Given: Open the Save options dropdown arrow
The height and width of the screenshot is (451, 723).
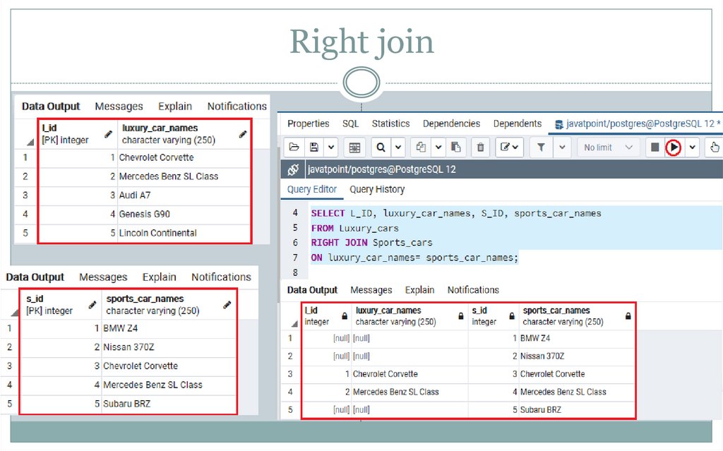Looking at the screenshot, I should click(331, 148).
